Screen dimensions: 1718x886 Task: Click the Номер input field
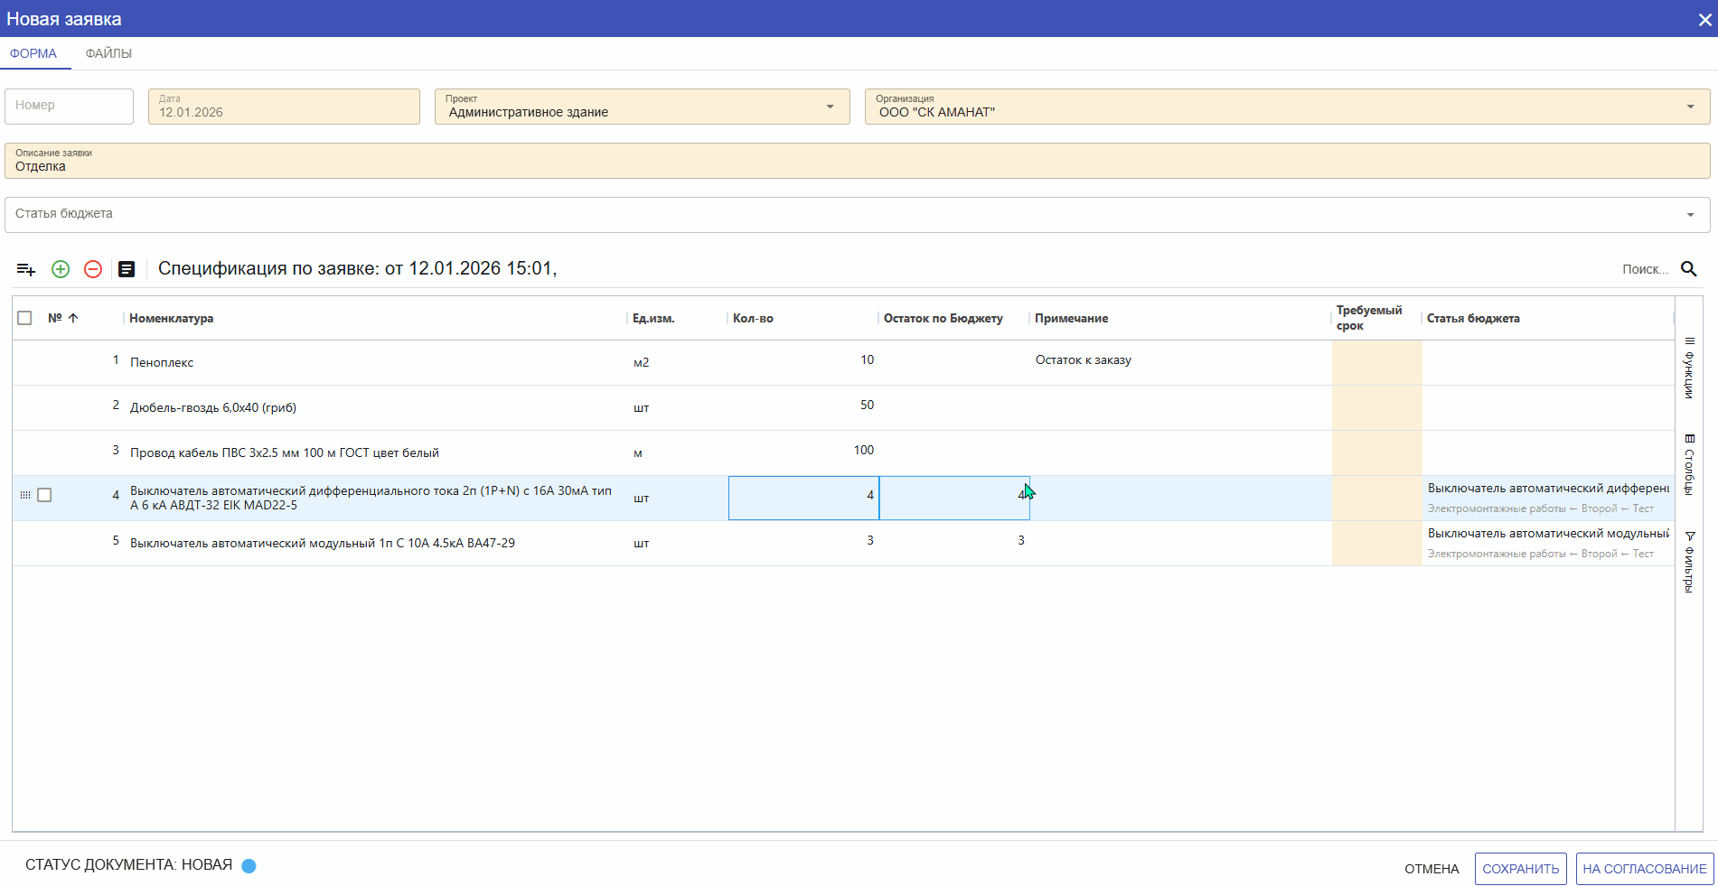69,106
